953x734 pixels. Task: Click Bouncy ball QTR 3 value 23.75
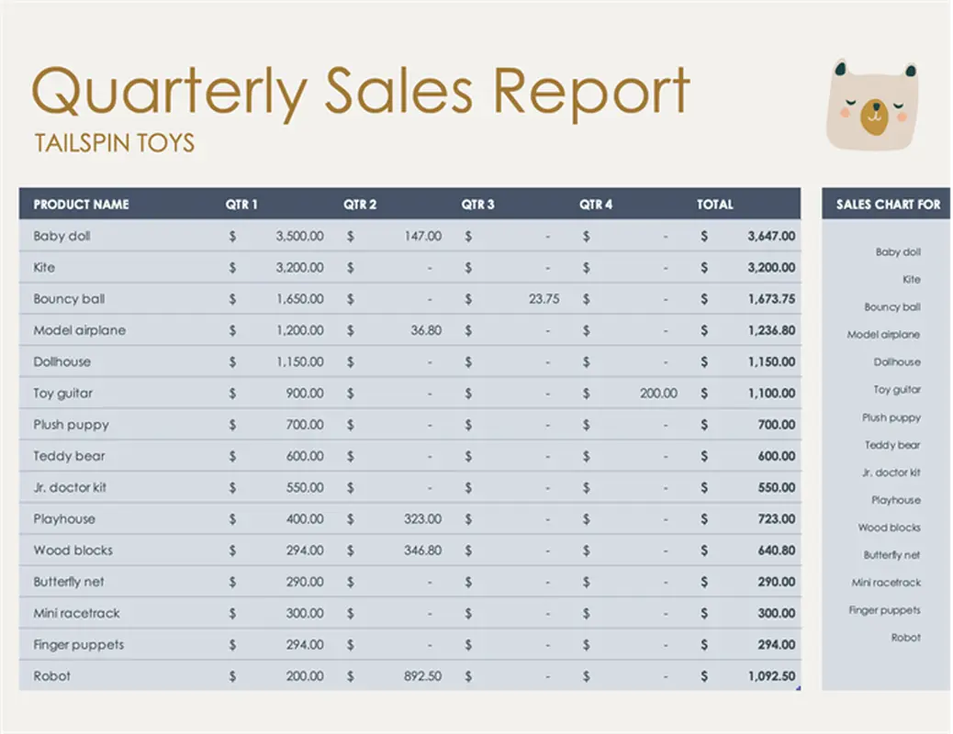544,299
